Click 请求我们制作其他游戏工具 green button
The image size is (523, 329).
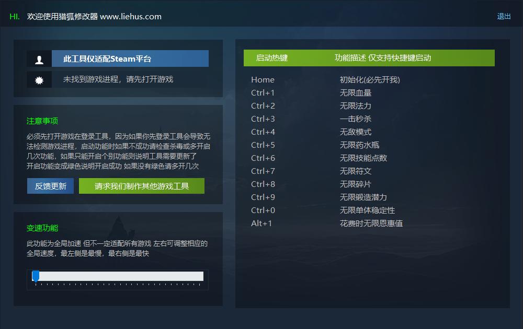tap(141, 186)
